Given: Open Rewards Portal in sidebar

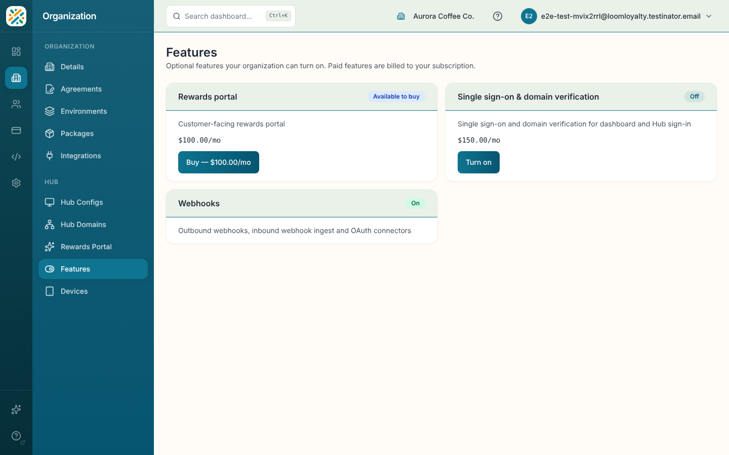Looking at the screenshot, I should point(93,247).
